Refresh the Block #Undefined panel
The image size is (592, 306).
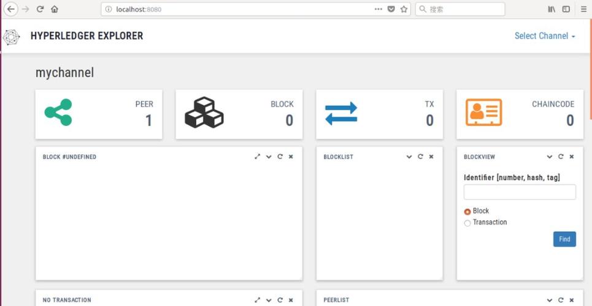(280, 157)
